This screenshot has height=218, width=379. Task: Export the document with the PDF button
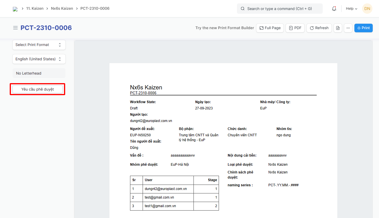tap(295, 28)
